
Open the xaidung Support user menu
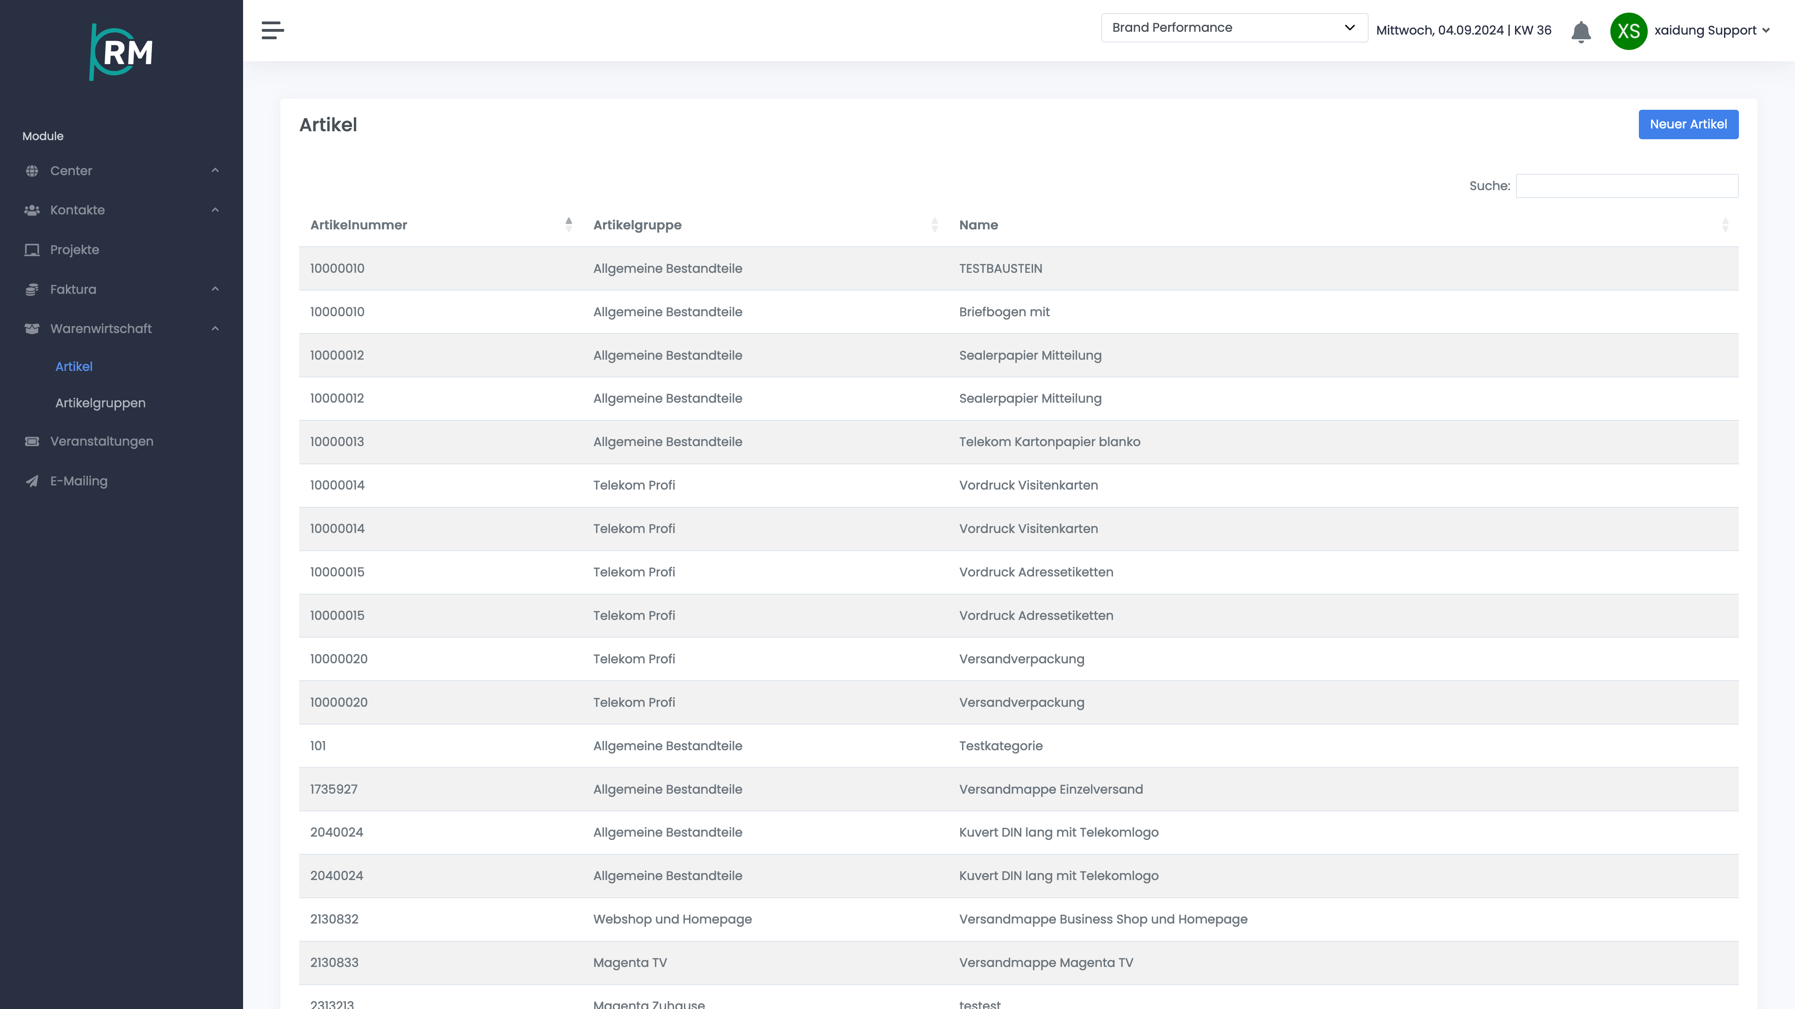point(1711,31)
